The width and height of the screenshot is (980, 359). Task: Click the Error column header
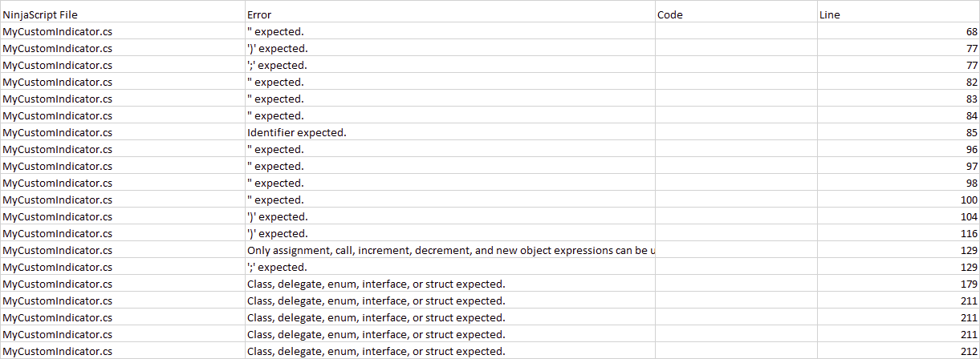click(x=259, y=14)
